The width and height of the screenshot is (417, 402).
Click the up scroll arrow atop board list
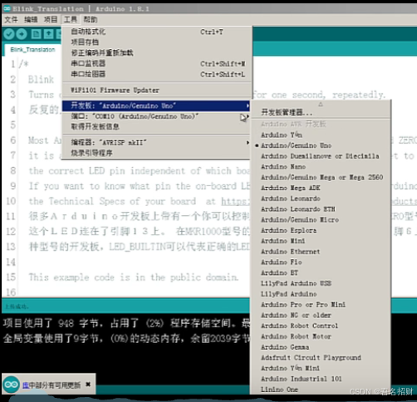(321, 105)
